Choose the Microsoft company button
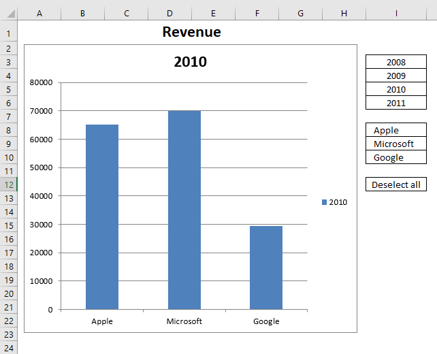Viewport: 437px width, 354px height. pyautogui.click(x=395, y=143)
